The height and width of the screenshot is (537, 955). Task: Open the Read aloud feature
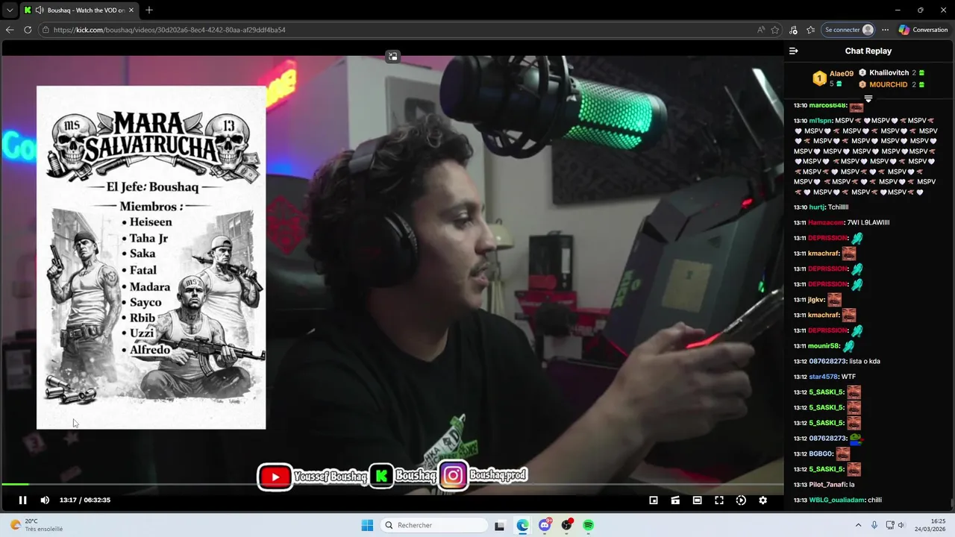click(x=760, y=30)
